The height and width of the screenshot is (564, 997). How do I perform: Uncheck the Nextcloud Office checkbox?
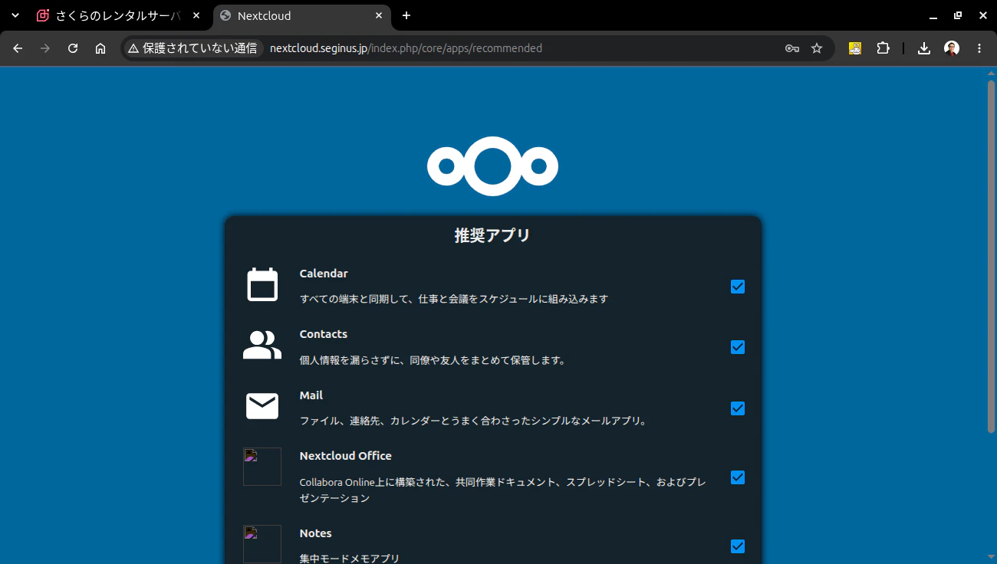tap(738, 477)
